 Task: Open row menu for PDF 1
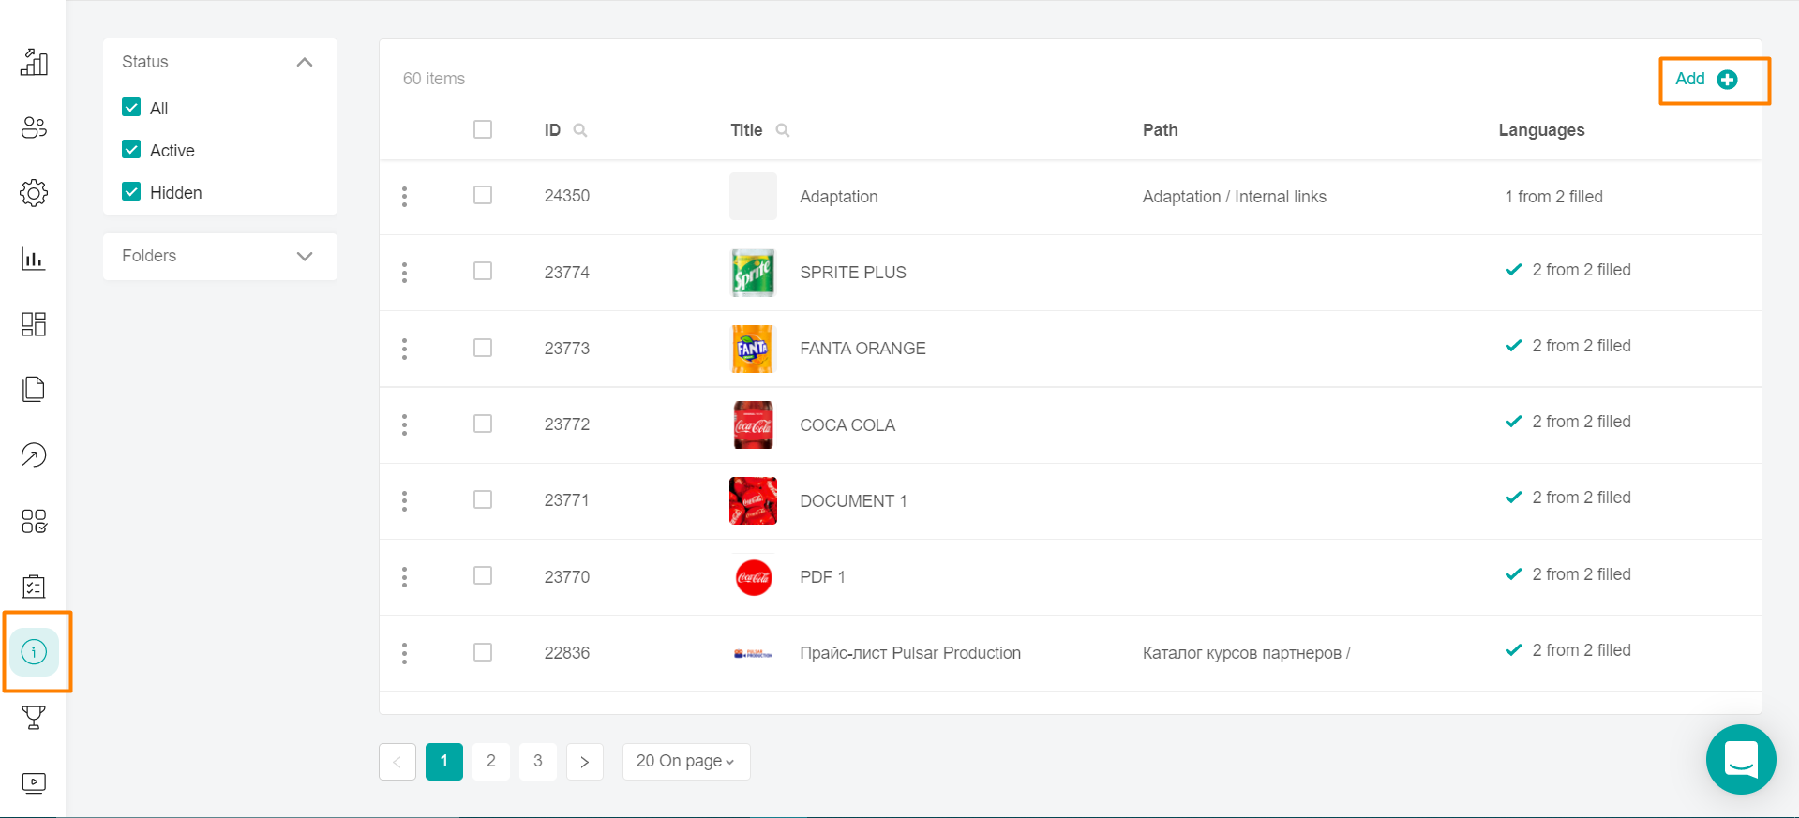[x=404, y=577]
